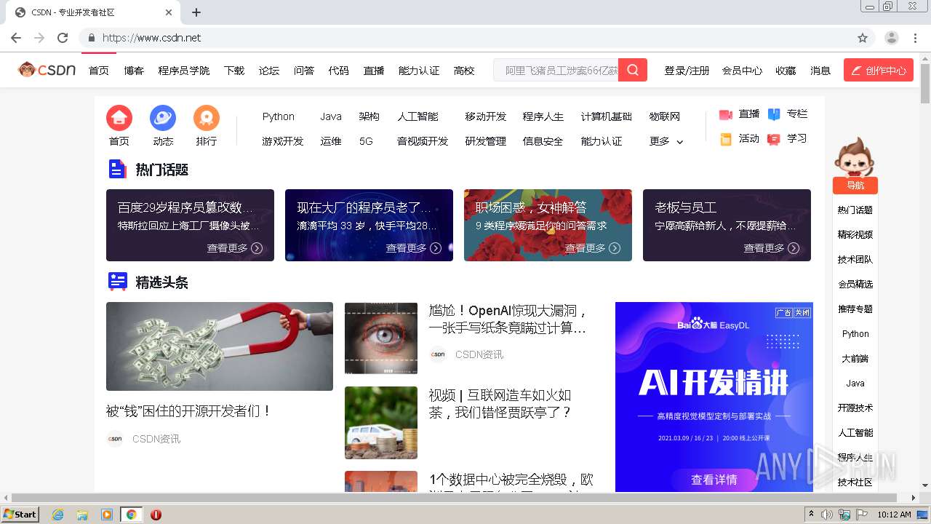931x524 pixels.
Task: Reload the page
Action: [63, 38]
